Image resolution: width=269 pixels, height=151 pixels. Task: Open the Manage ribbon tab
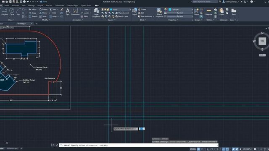[31, 5]
